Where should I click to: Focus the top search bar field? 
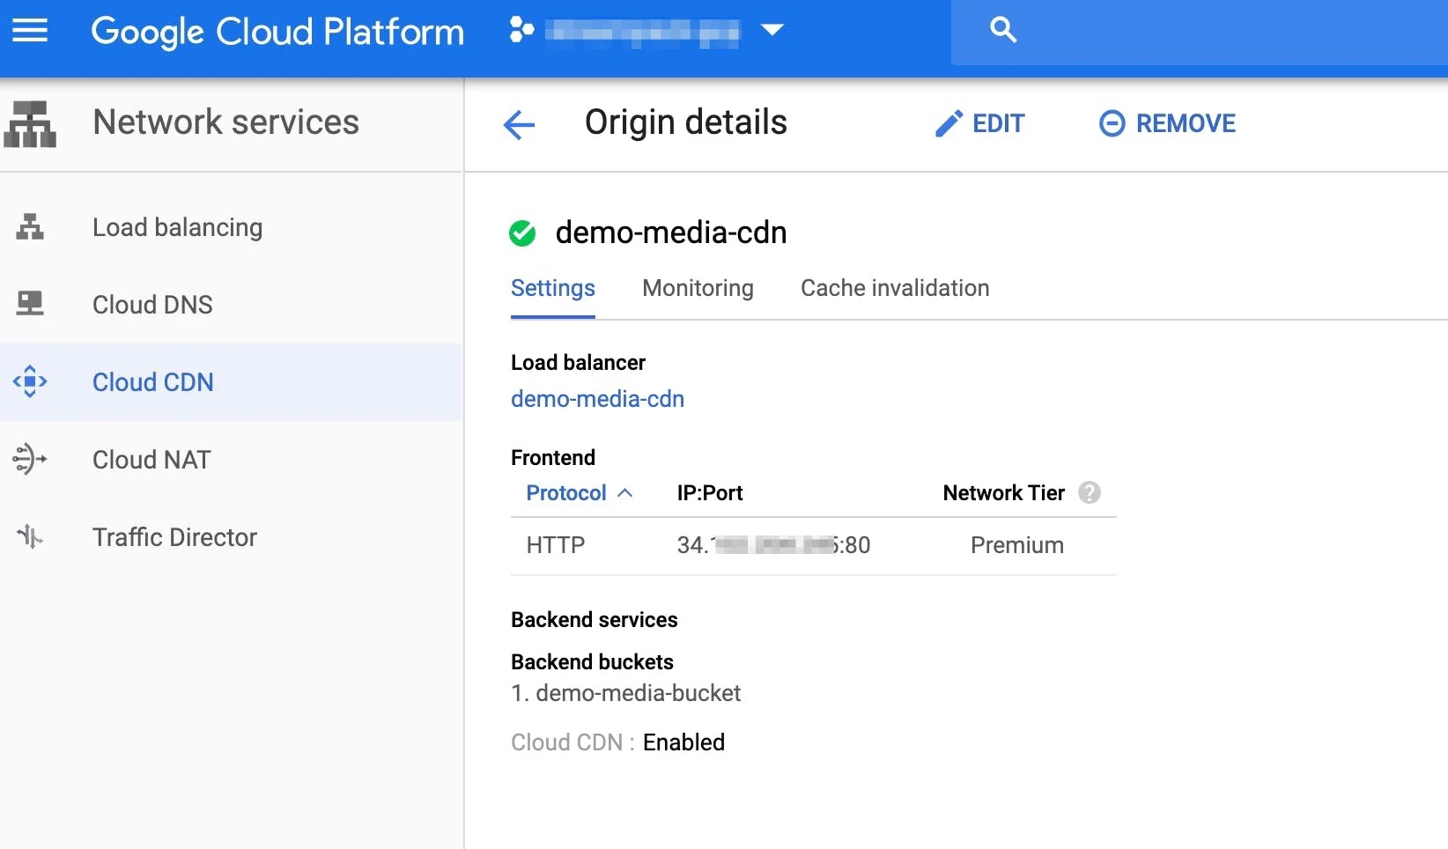(x=1200, y=32)
